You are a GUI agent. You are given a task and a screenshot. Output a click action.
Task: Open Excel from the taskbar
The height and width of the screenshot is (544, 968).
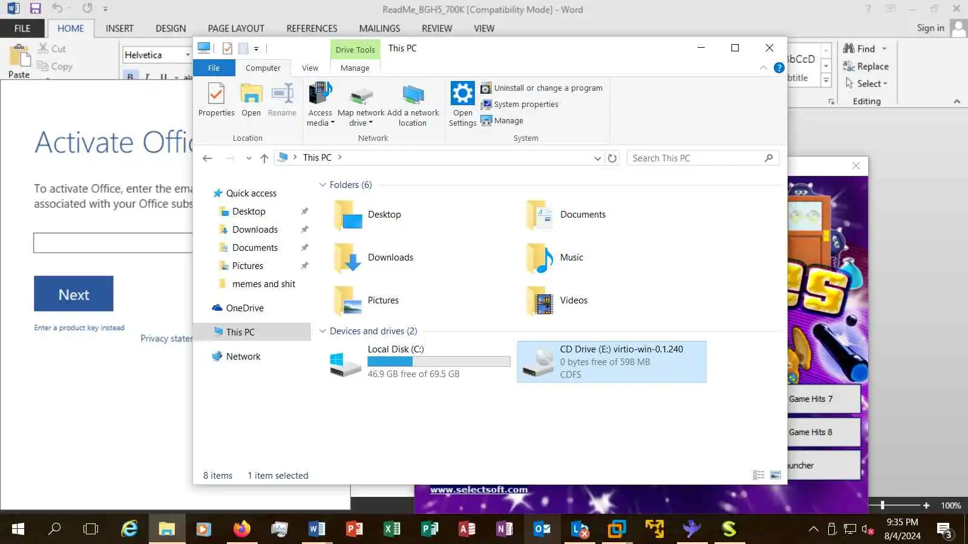[391, 529]
